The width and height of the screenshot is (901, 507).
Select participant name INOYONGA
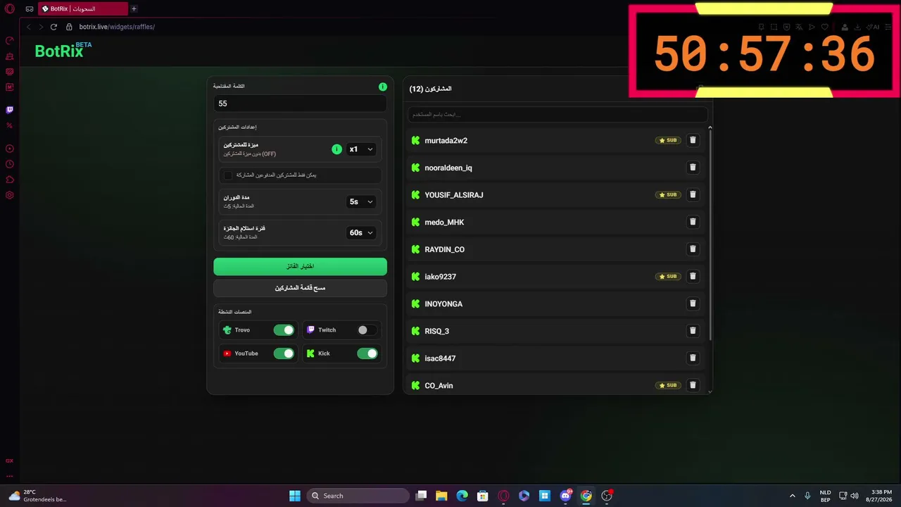(x=443, y=304)
